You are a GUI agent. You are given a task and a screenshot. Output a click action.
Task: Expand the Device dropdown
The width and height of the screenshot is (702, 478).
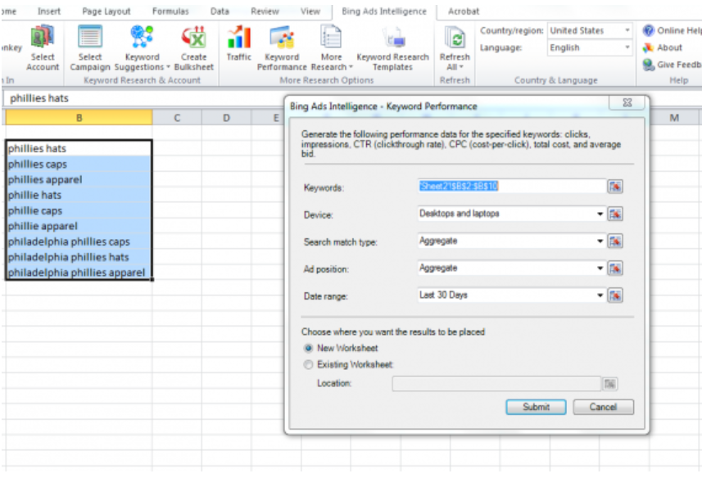coord(600,214)
